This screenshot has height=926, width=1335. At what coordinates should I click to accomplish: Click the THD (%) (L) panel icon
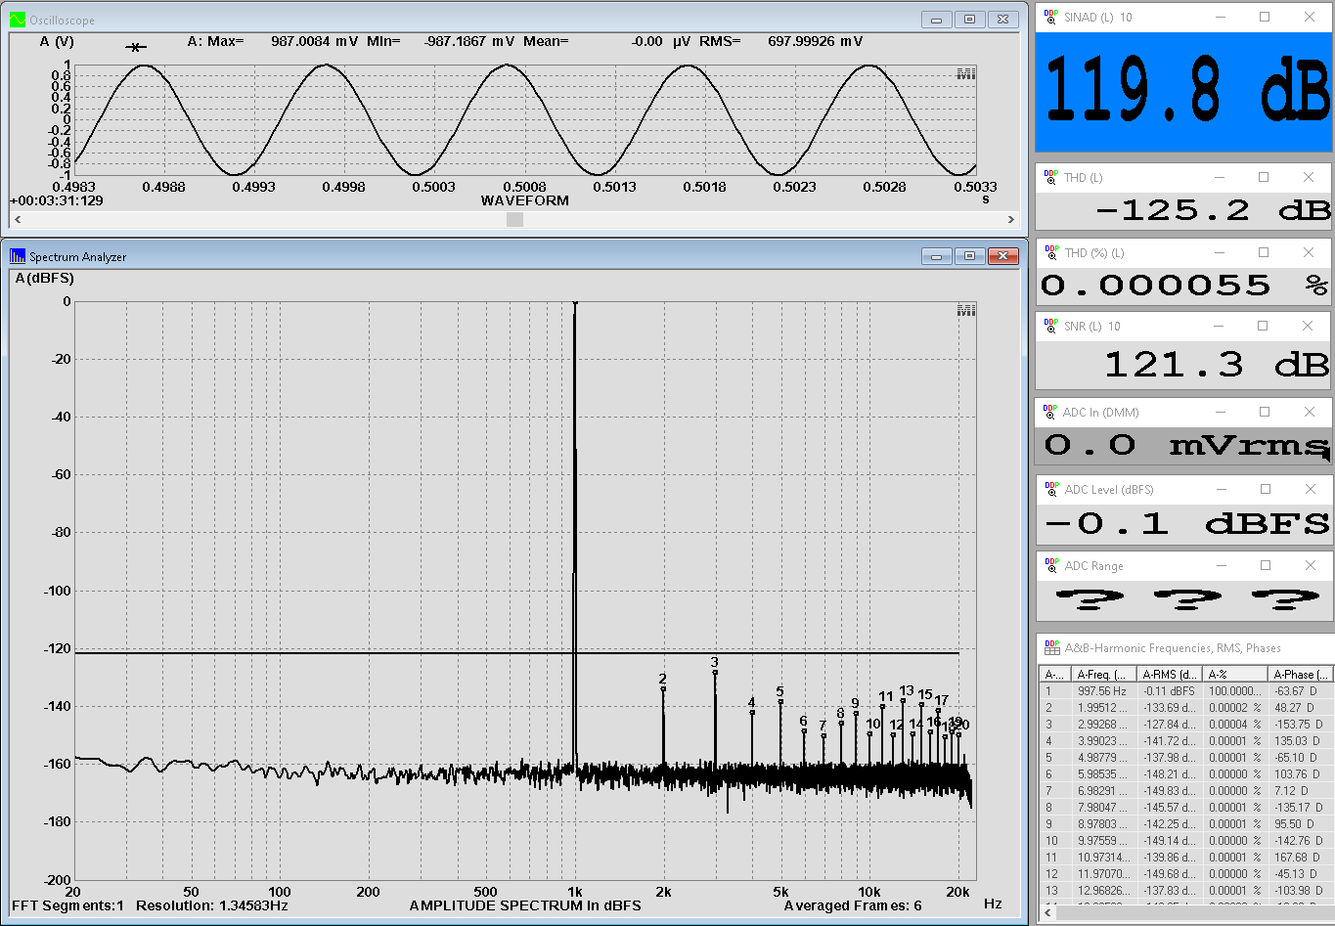click(1051, 252)
